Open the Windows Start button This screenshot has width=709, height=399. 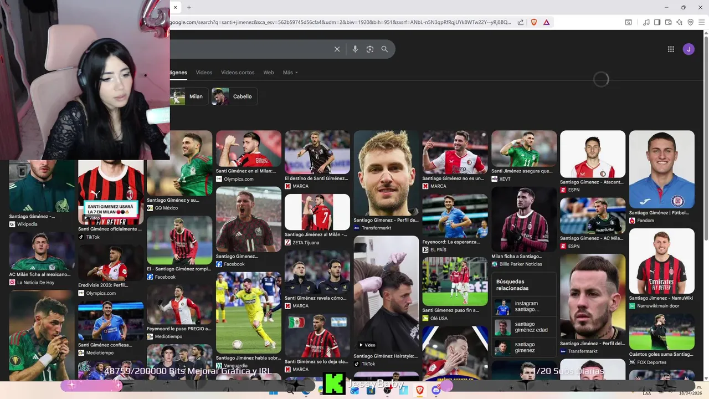tap(274, 391)
